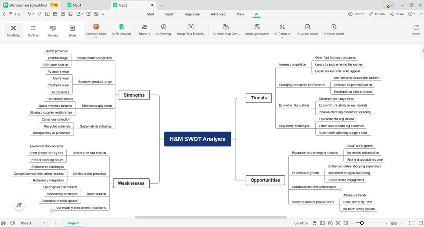Add a new page in bottom bar

55,223
